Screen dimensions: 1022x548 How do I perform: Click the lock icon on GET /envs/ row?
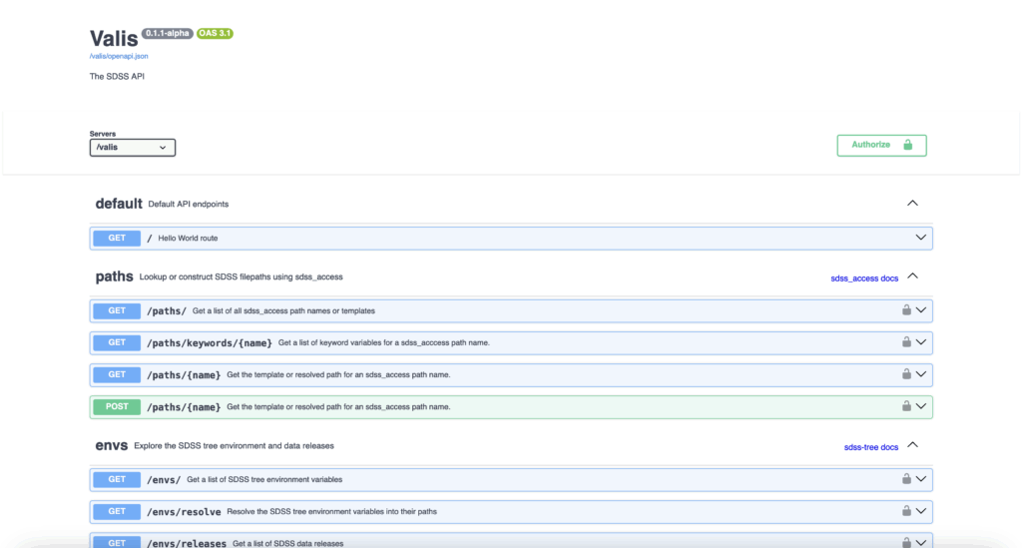906,478
